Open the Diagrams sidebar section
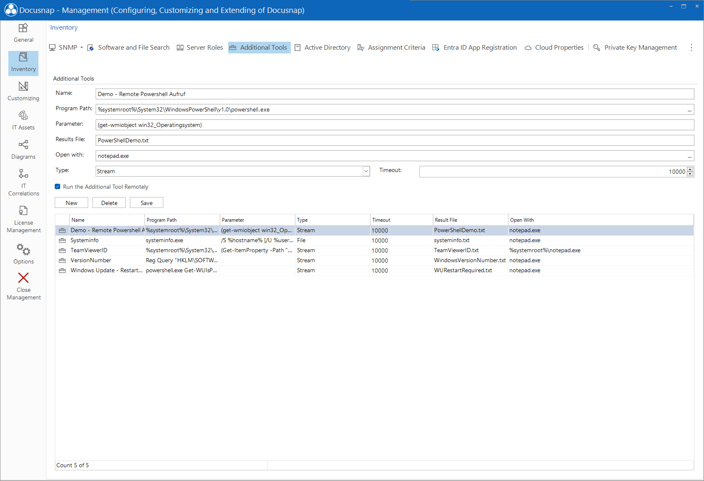Viewport: 704px width, 481px height. [x=23, y=150]
